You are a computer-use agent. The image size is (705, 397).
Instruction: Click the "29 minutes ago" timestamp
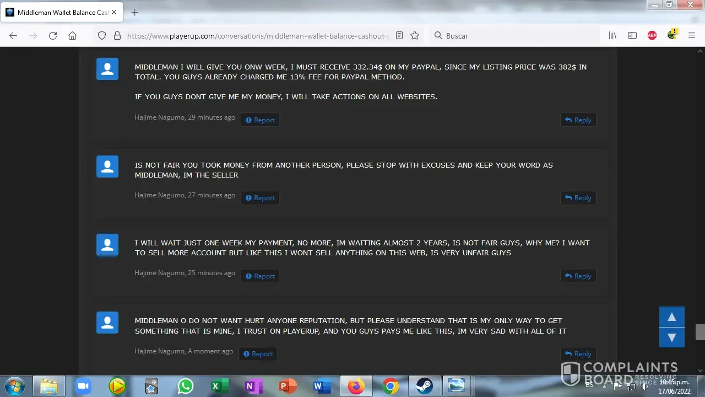211,117
